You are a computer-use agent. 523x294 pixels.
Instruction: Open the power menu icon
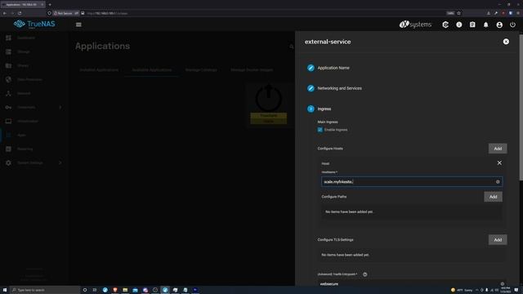pos(512,24)
